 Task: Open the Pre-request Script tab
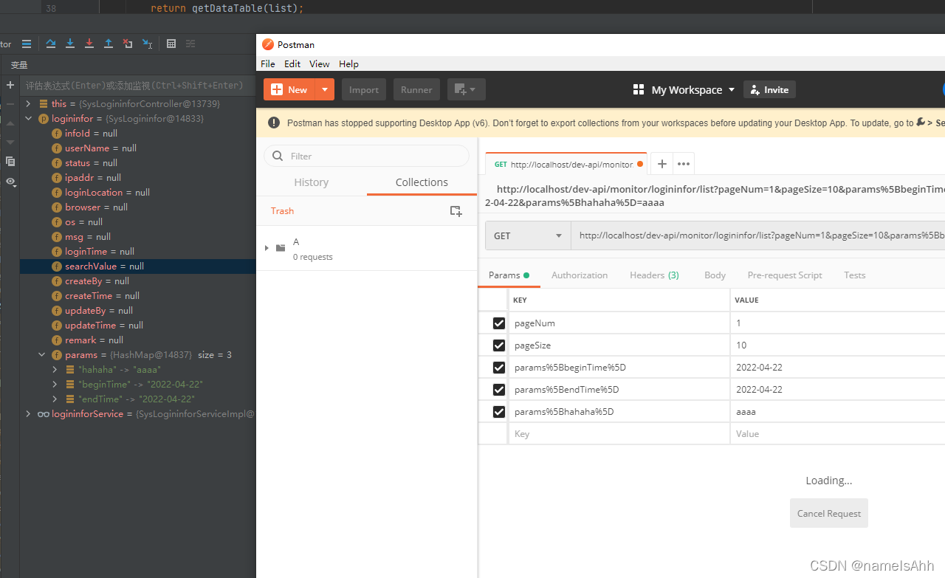(x=785, y=275)
